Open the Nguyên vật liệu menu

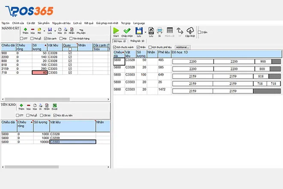[x=62, y=23]
